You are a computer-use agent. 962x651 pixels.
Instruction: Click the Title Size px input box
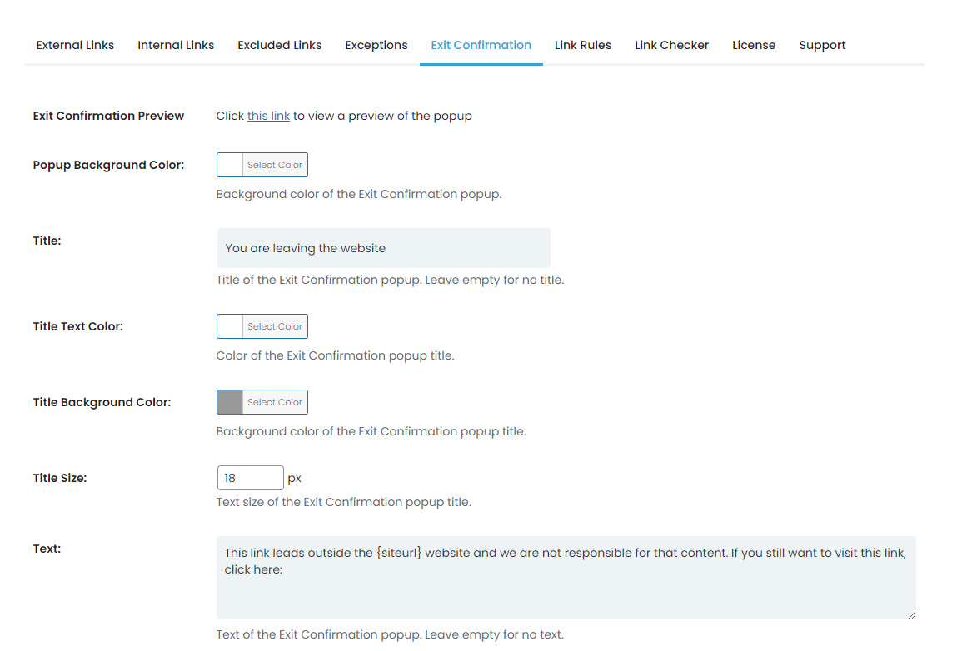tap(250, 478)
